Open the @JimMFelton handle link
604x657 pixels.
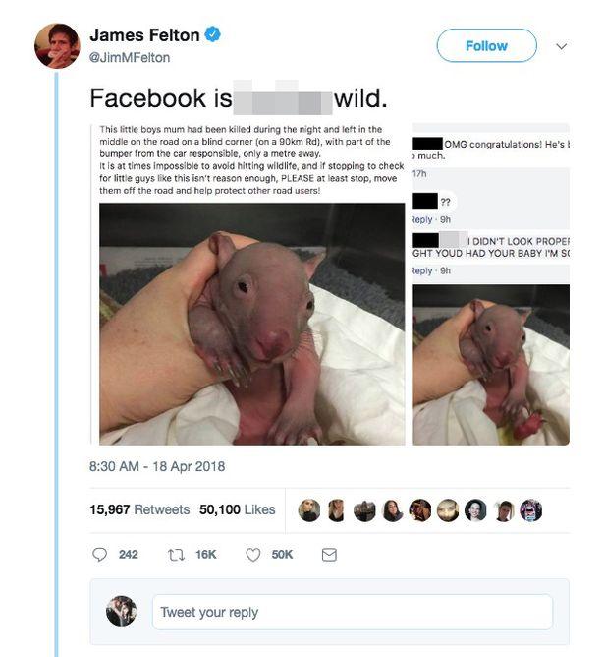[x=130, y=57]
